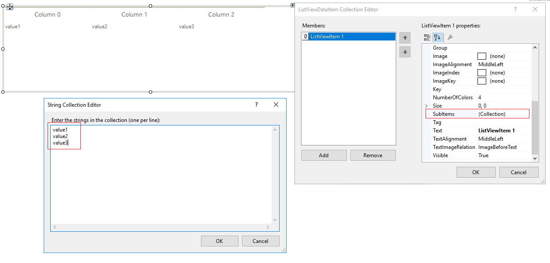This screenshot has height=263, width=550.
Task: Click the ListView move handle in designer
Action: coord(10,7)
